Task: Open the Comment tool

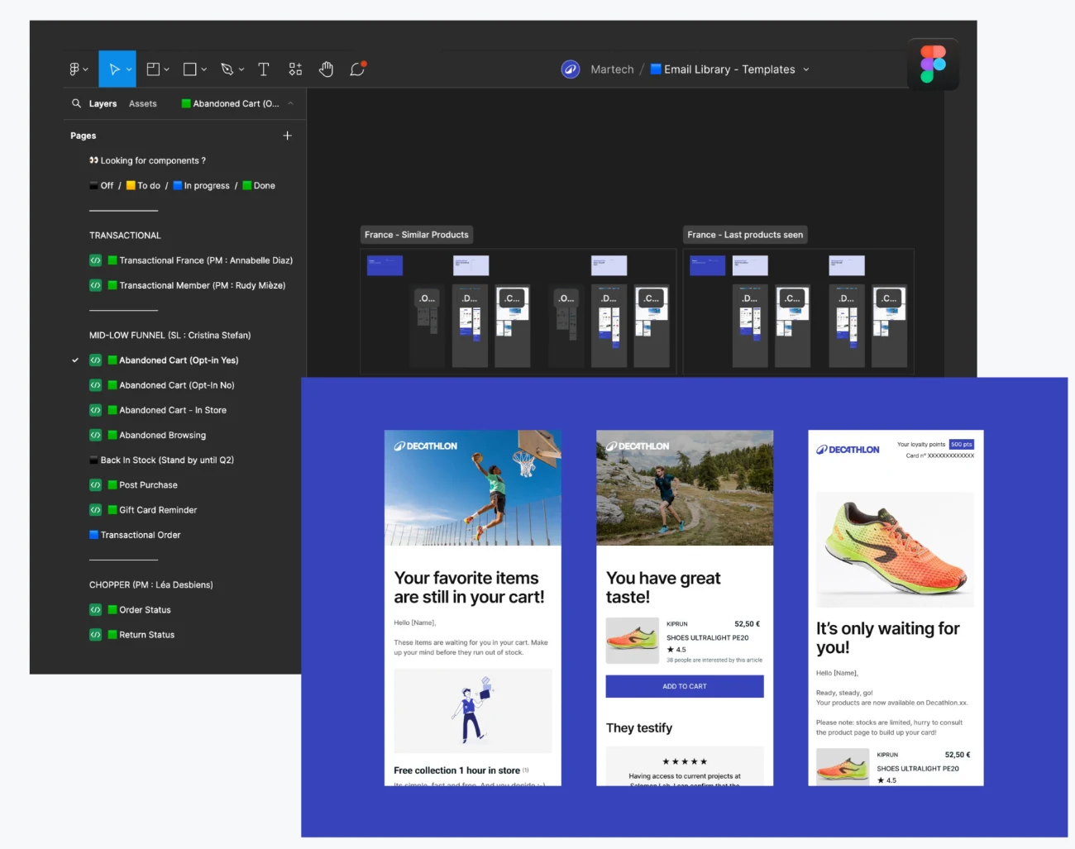Action: [357, 69]
